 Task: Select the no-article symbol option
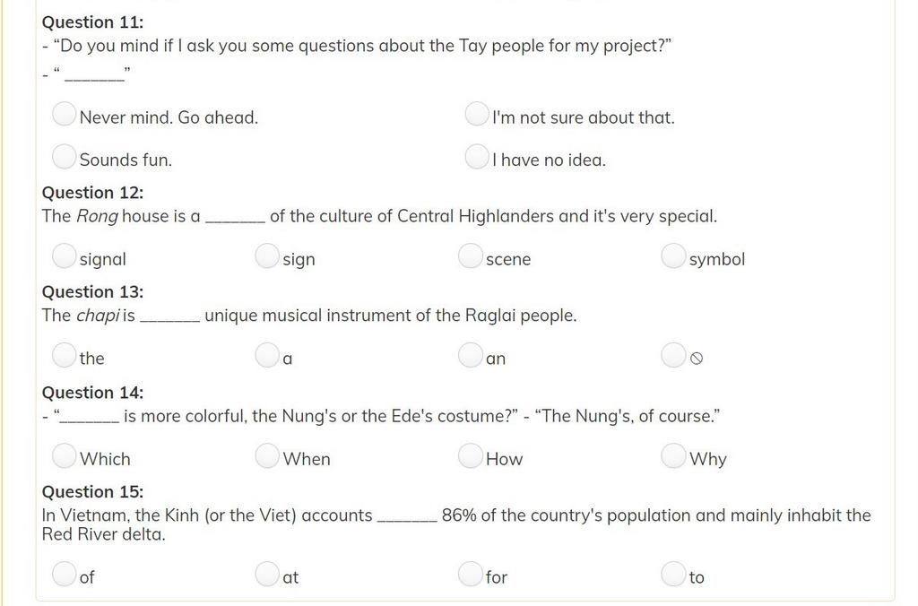coord(673,355)
